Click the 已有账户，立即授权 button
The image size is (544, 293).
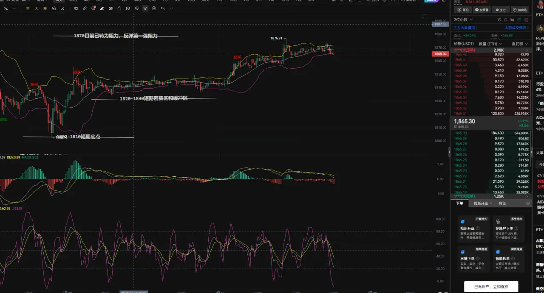point(491,287)
